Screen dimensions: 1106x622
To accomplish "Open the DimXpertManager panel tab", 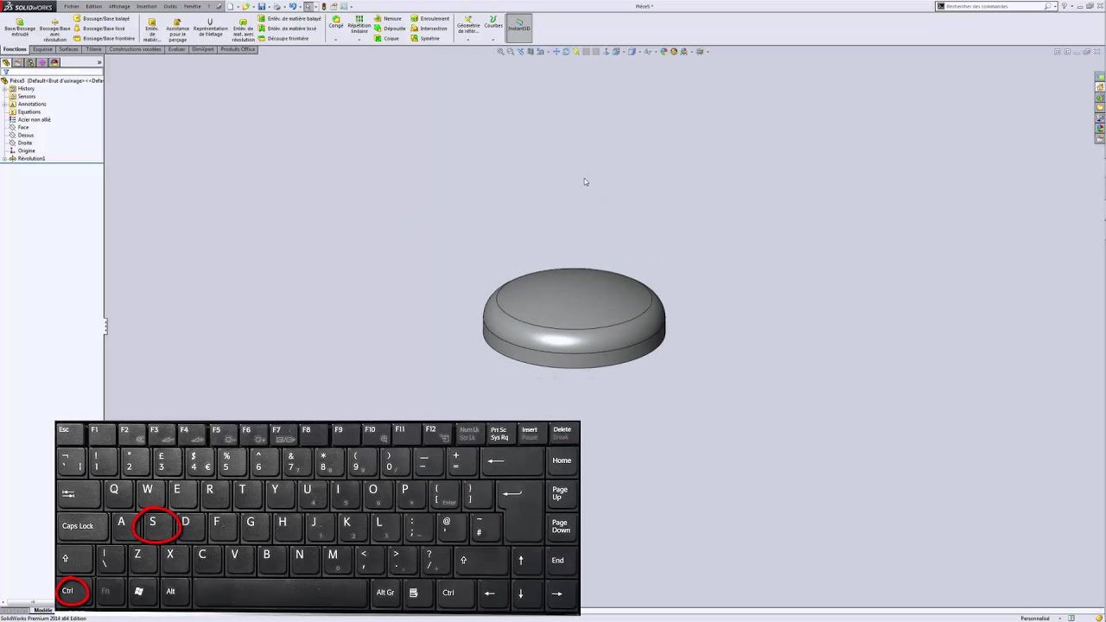I will pyautogui.click(x=42, y=62).
